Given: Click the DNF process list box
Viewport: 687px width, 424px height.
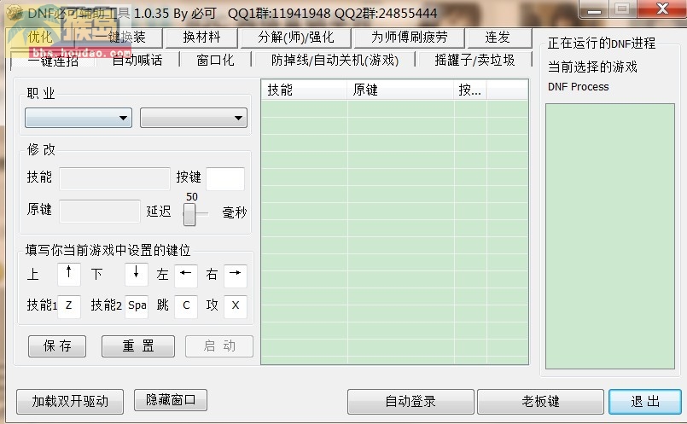Looking at the screenshot, I should coord(610,236).
